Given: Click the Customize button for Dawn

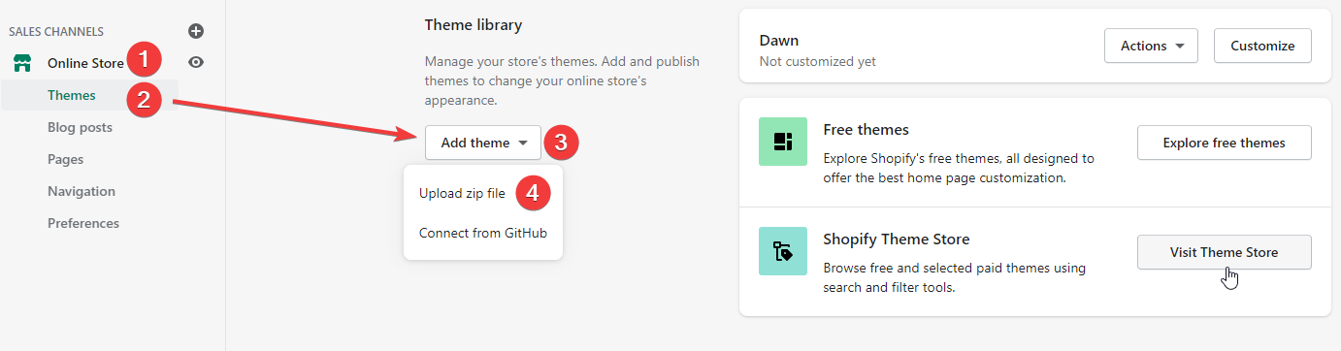Looking at the screenshot, I should tap(1262, 46).
